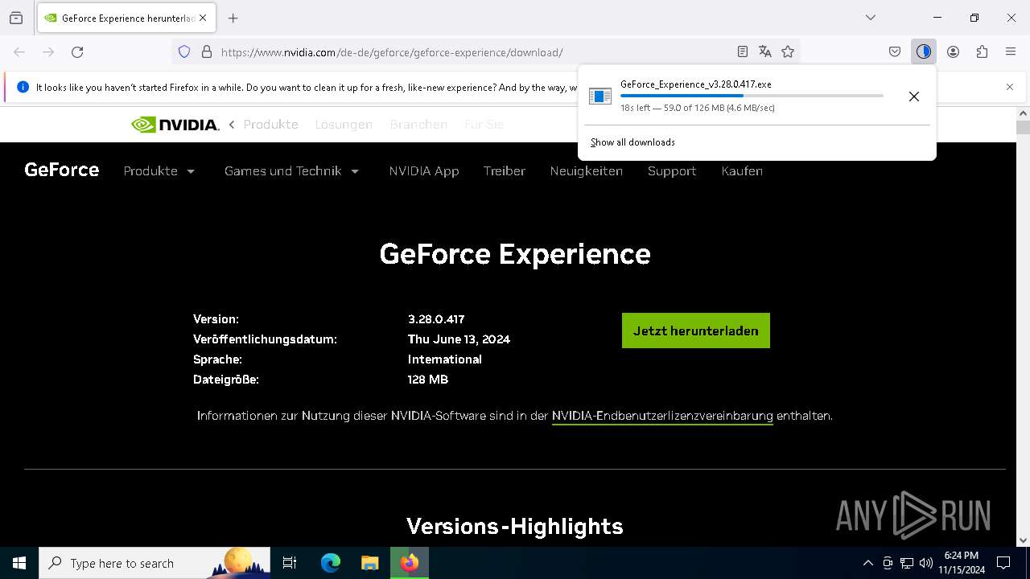The height and width of the screenshot is (579, 1030).
Task: Open network status tray icon
Action: tap(907, 563)
